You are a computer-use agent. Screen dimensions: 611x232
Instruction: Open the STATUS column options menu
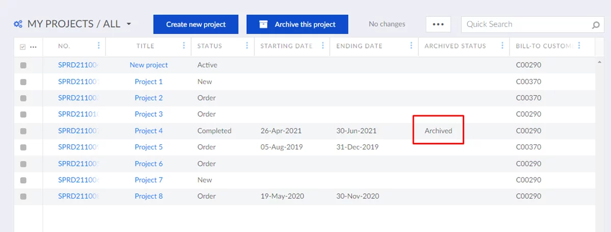(247, 46)
